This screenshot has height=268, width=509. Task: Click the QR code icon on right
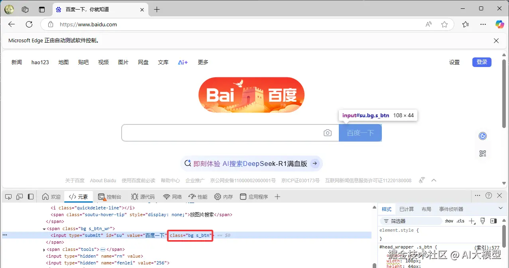483,154
